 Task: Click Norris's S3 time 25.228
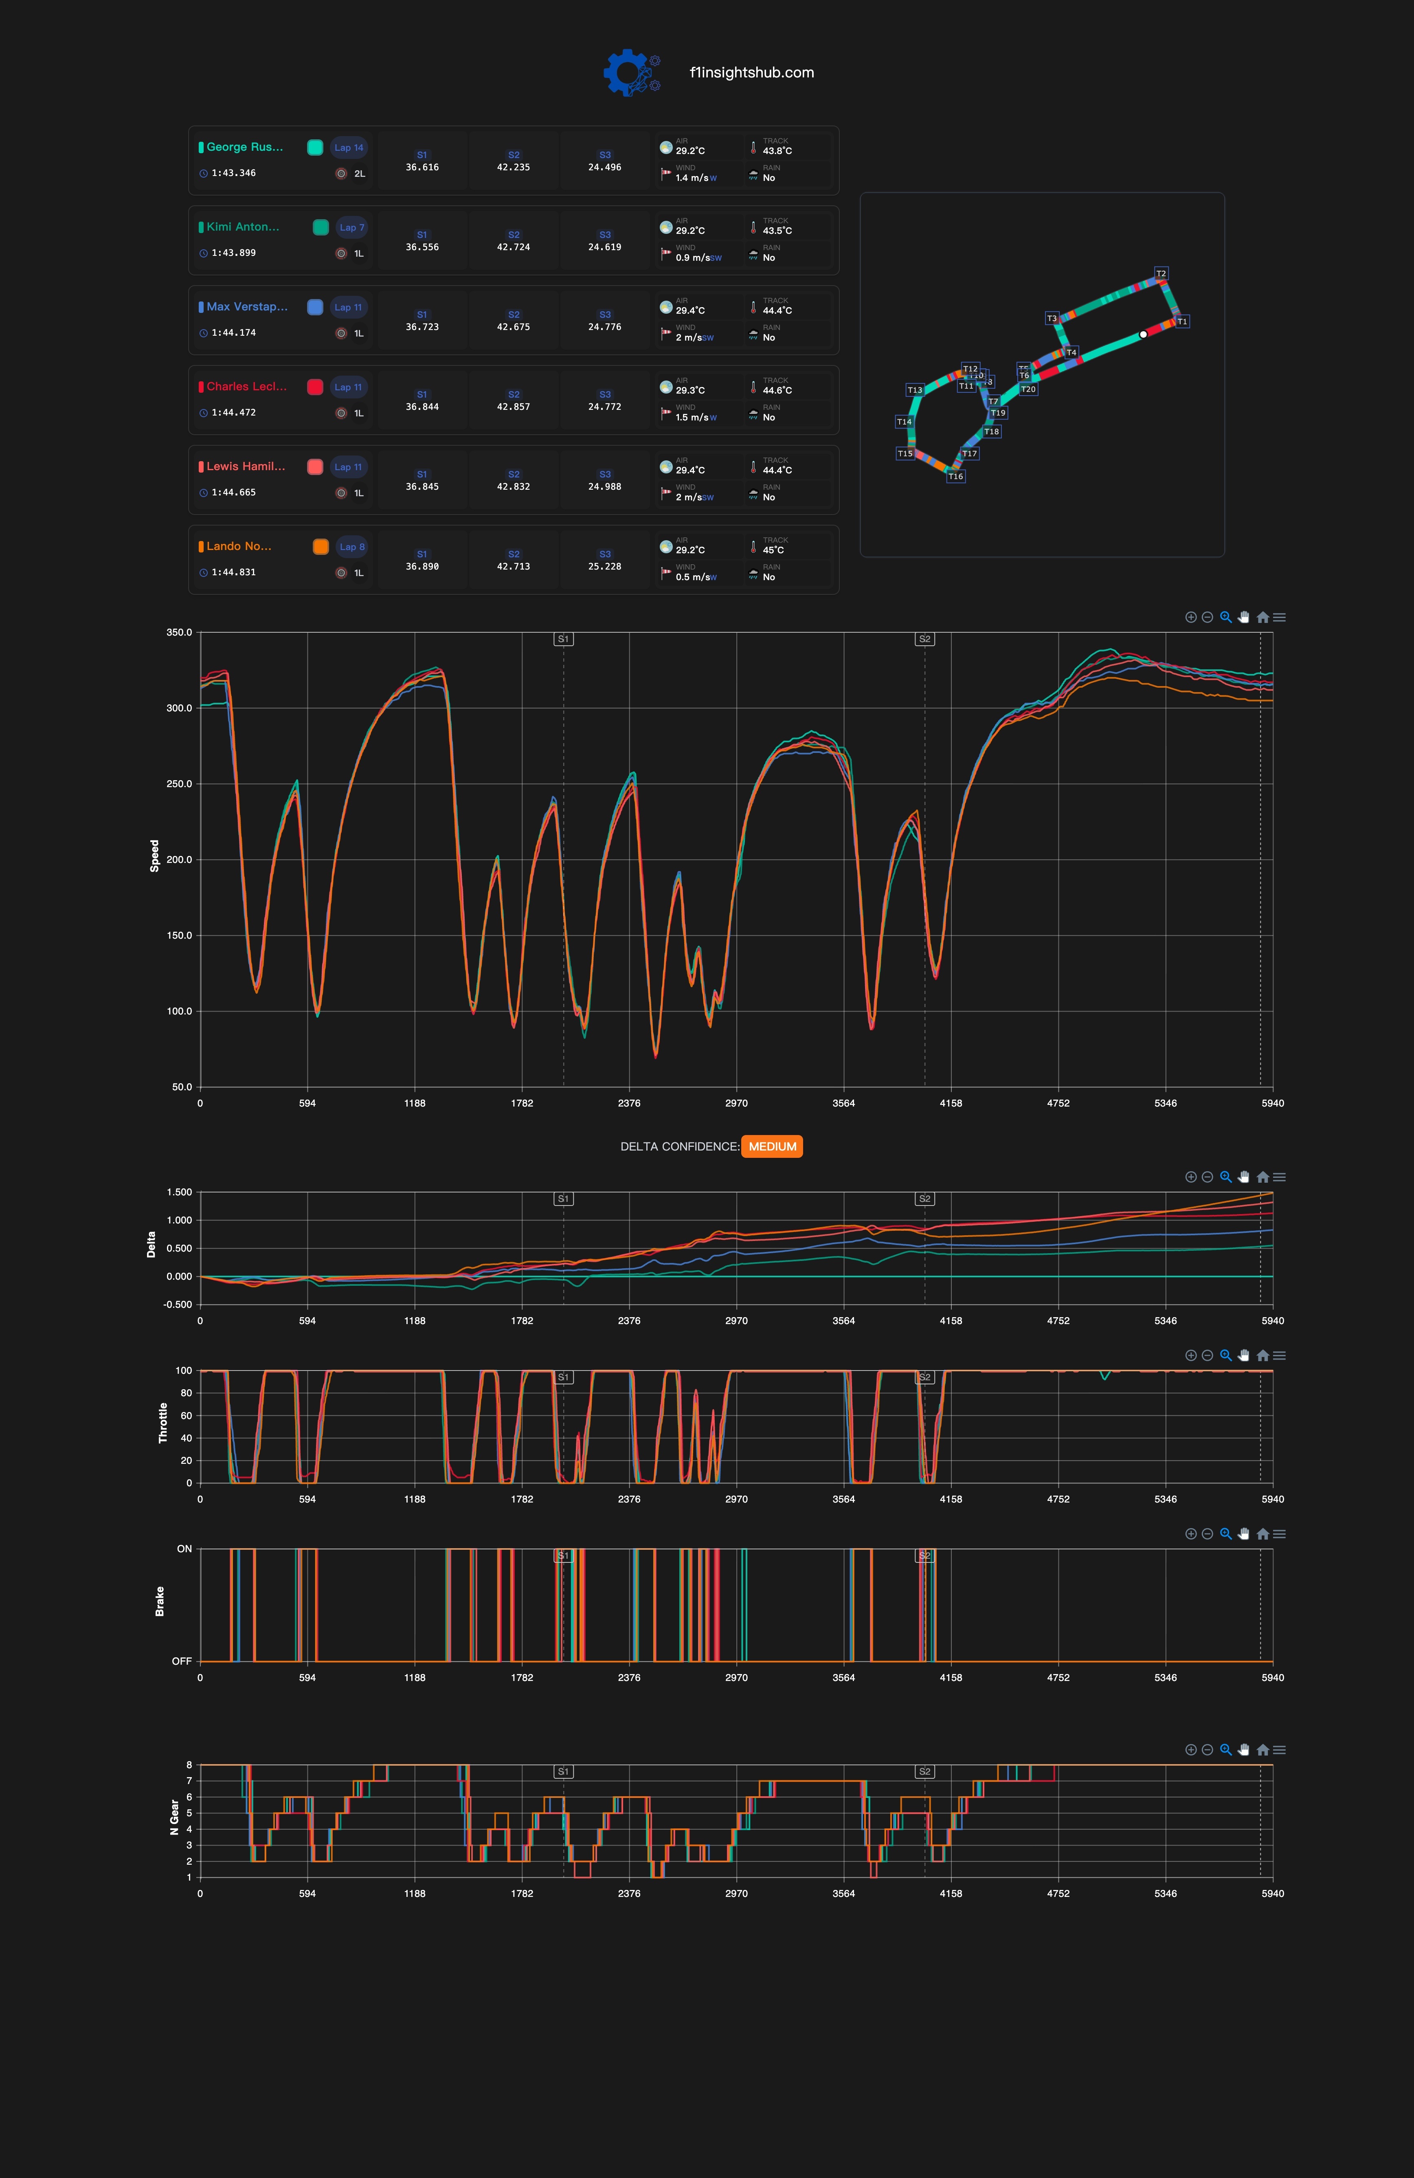click(x=604, y=566)
